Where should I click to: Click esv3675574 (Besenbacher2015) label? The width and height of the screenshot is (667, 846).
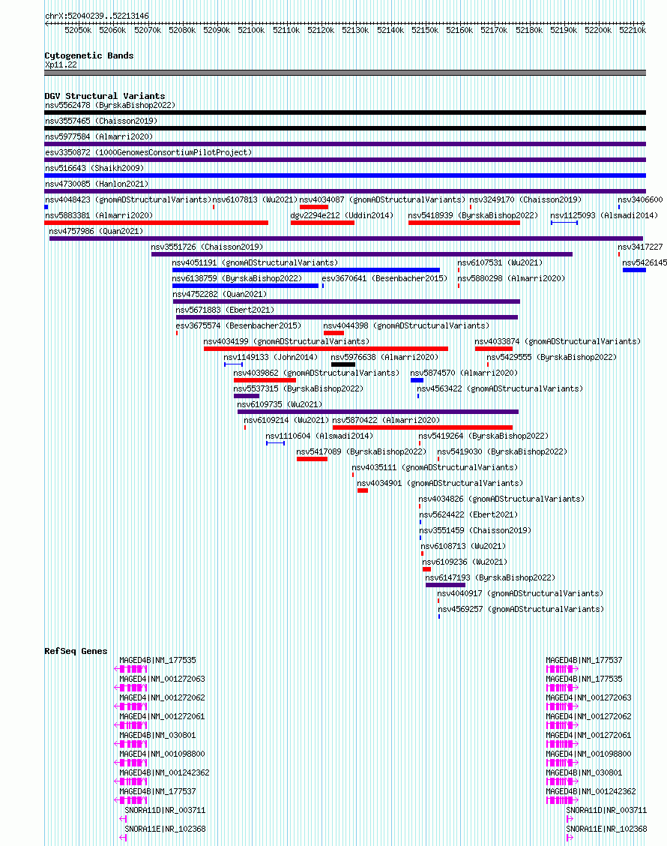238,326
